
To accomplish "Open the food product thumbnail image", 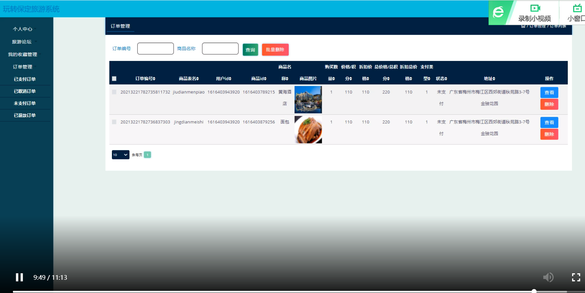I will click(x=308, y=129).
